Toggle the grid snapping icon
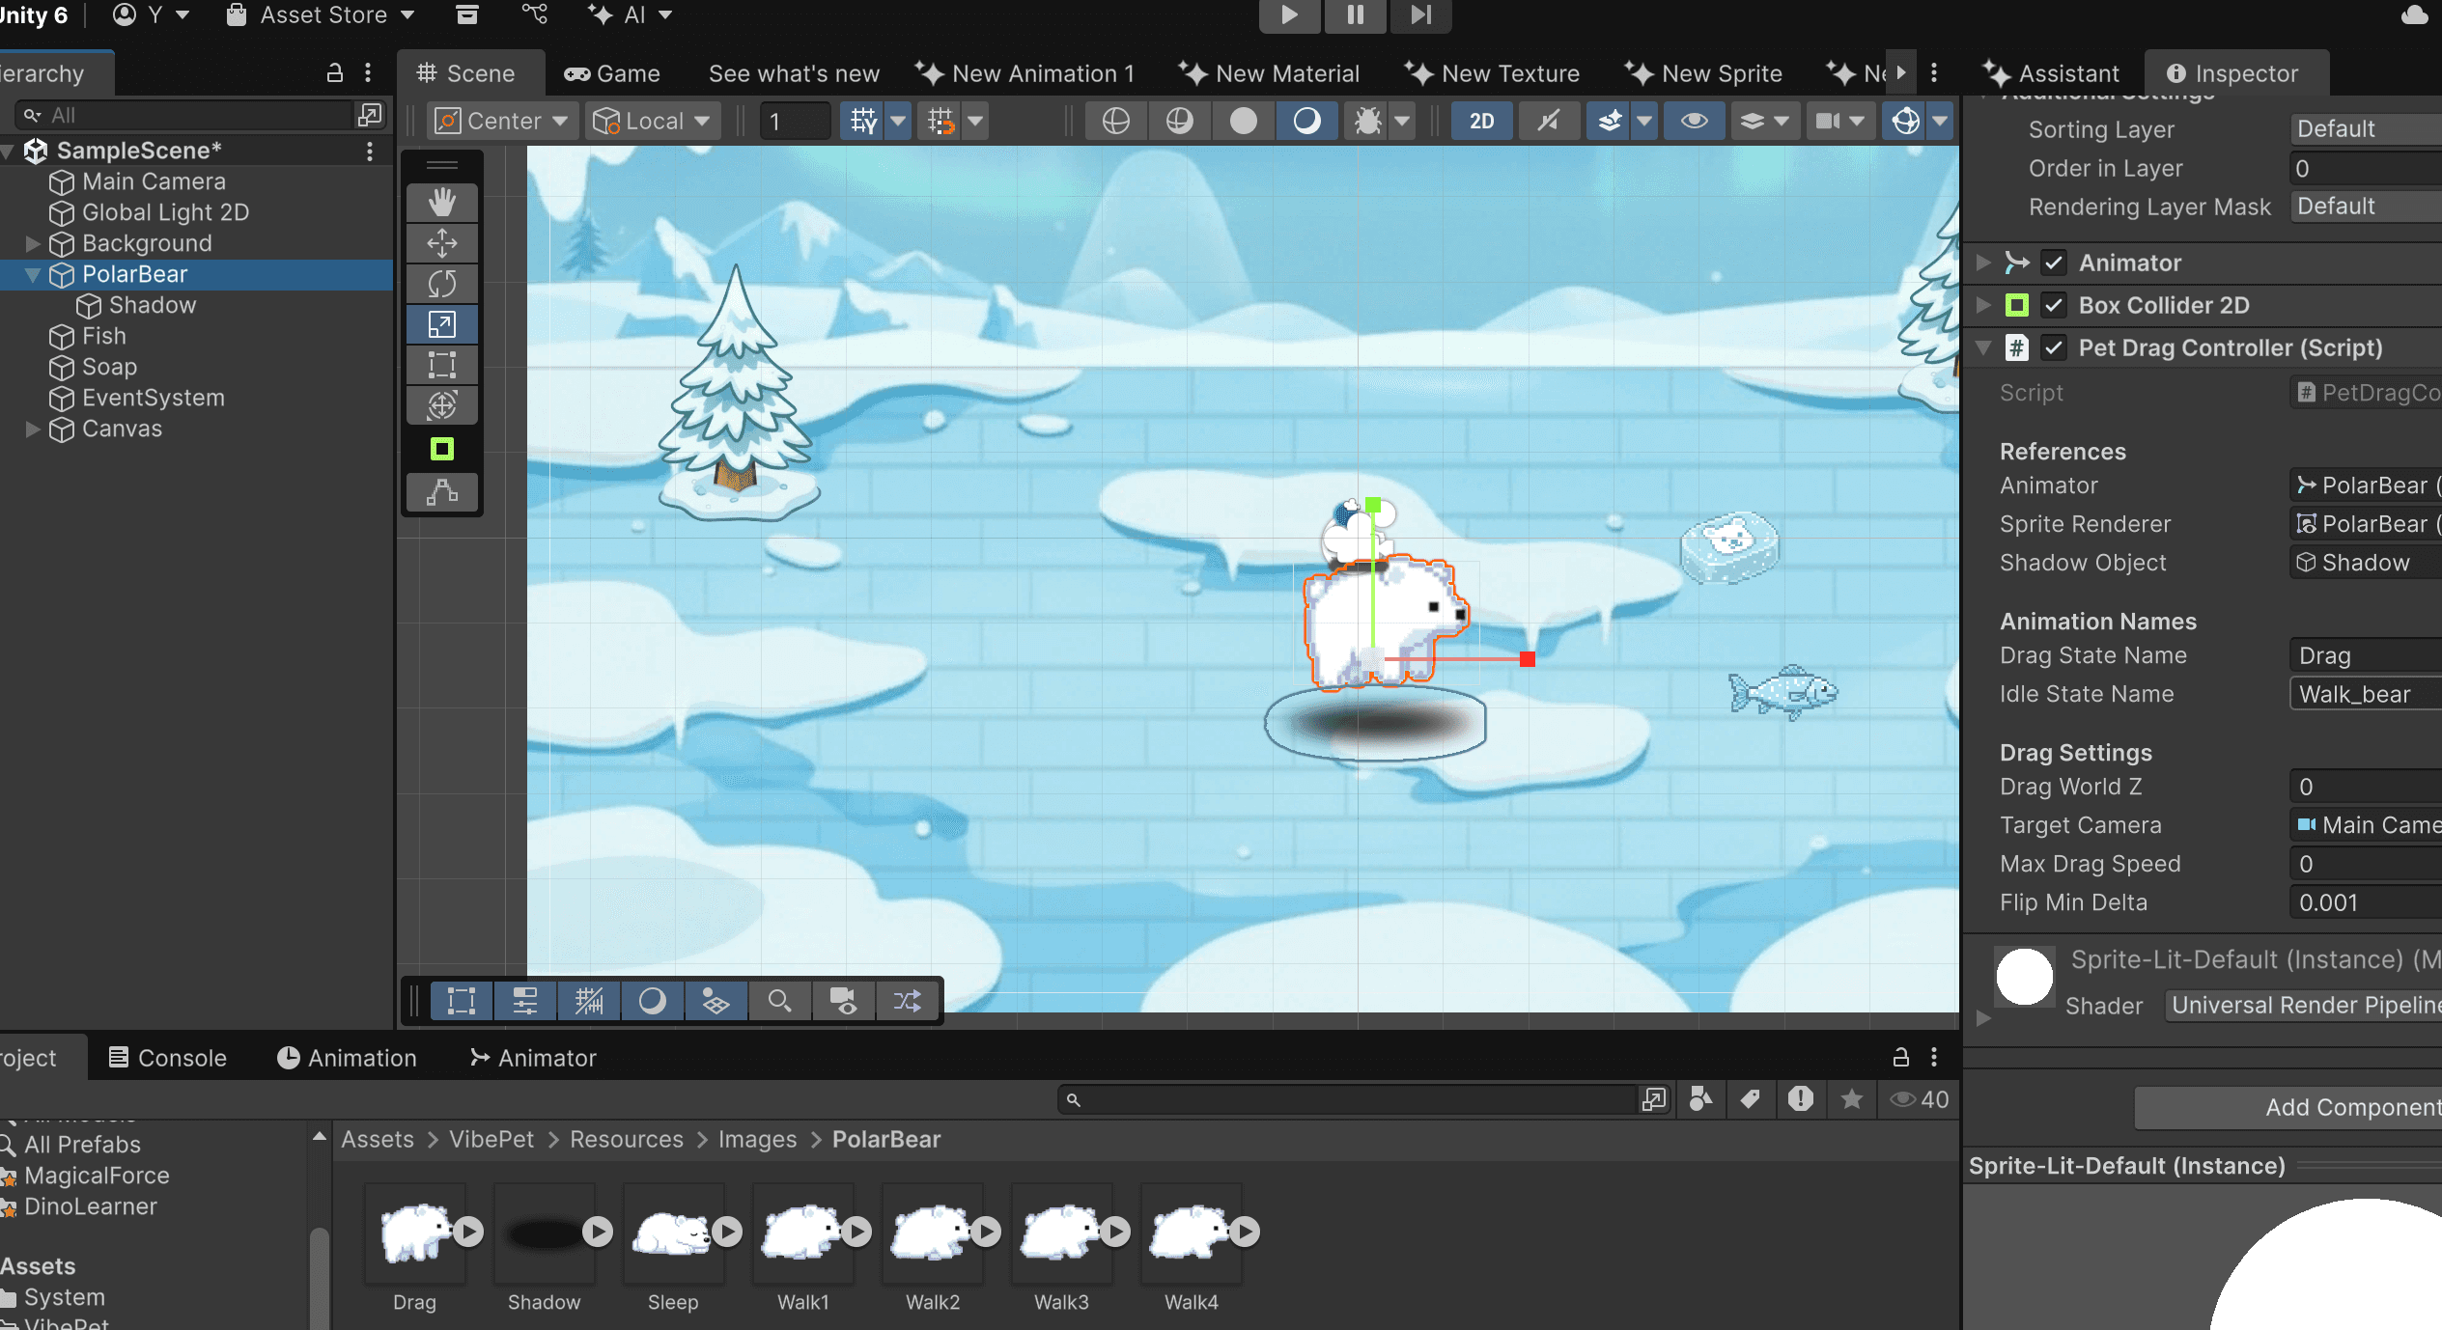The width and height of the screenshot is (2442, 1330). [863, 121]
